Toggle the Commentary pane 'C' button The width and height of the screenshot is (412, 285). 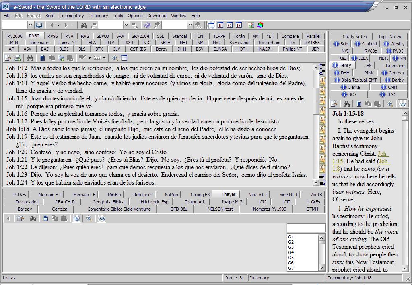click(x=230, y=25)
